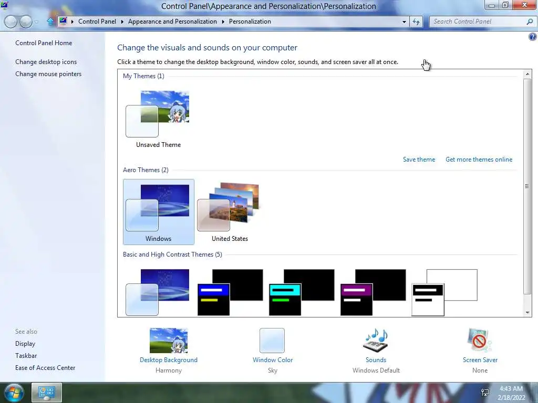
Task: Open Change mouse pointers link
Action: [x=48, y=73]
